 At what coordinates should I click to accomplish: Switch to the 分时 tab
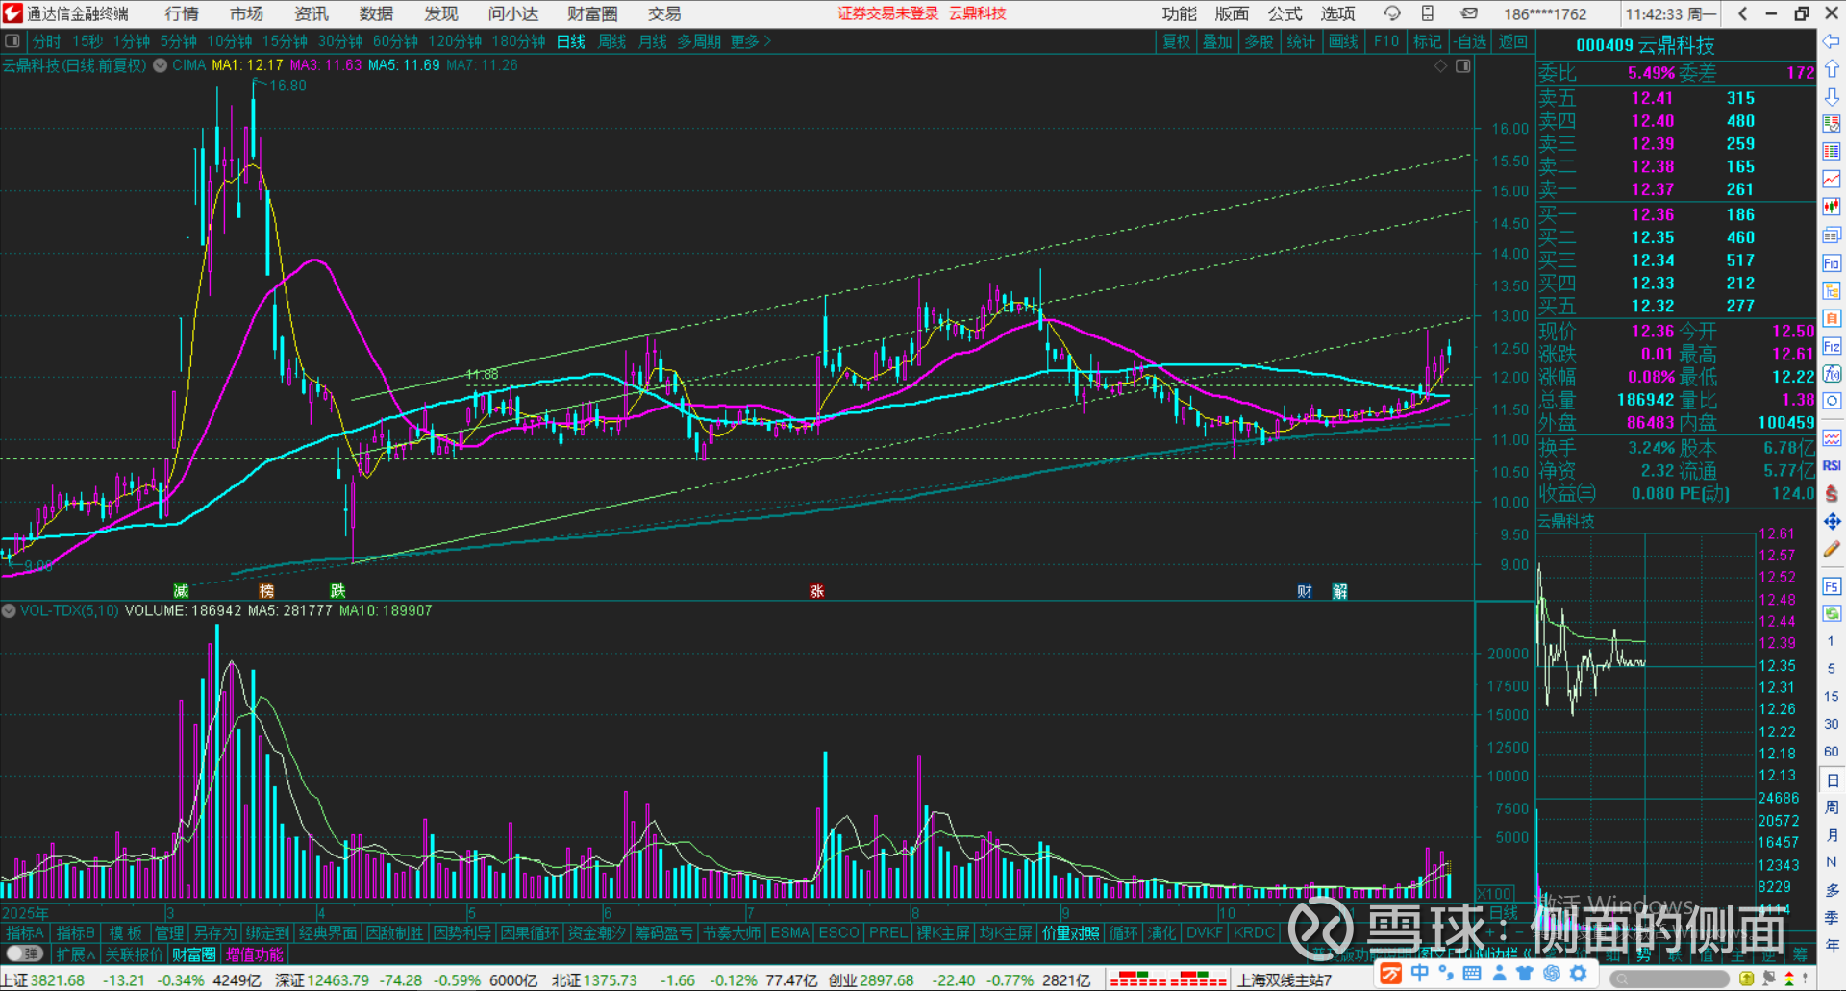[46, 41]
